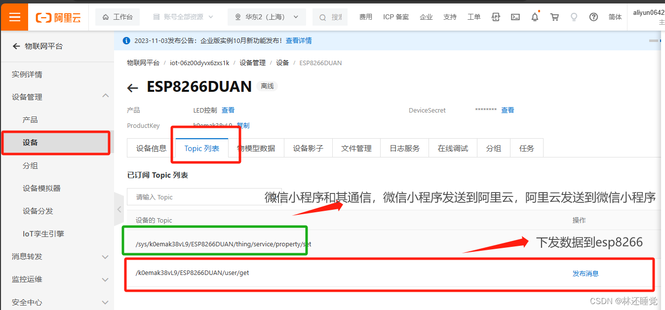
Task: Select /k0emak38vL9/ESP8266DUAN/user/get topic text
Action: 192,272
